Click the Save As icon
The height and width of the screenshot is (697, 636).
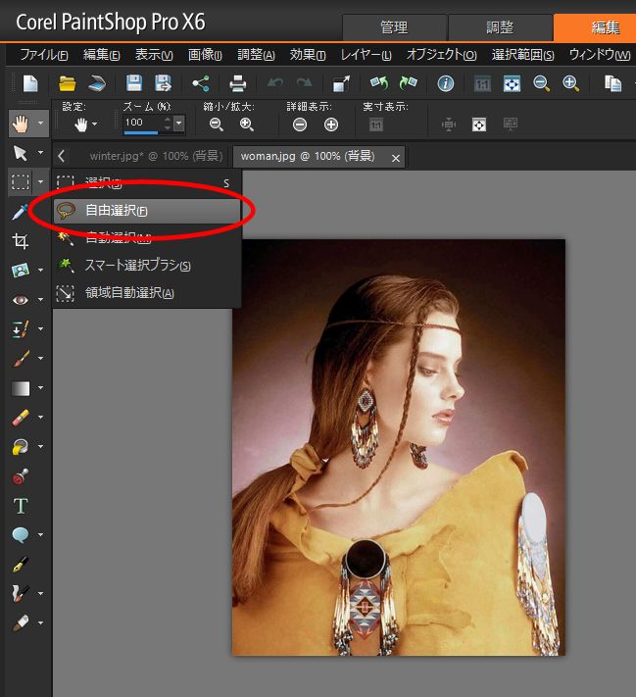(x=163, y=83)
